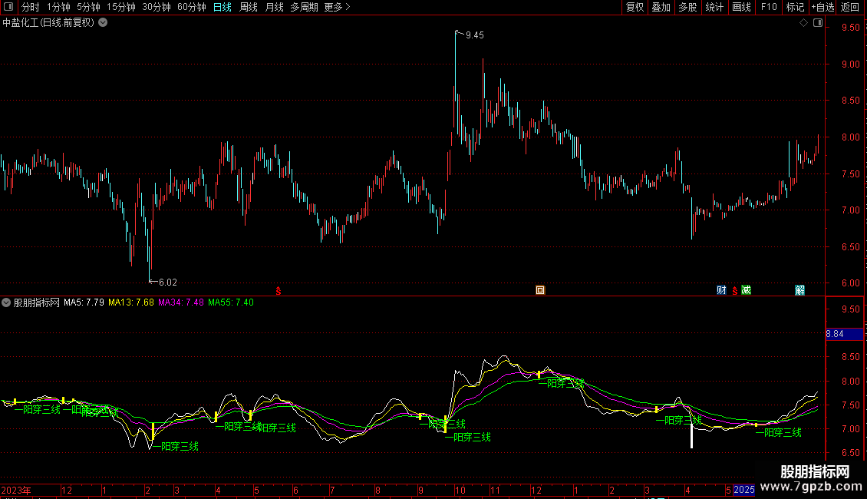Screen dimensions: 867x499
Task: Switch to 月线 monthly chart
Action: pyautogui.click(x=274, y=7)
